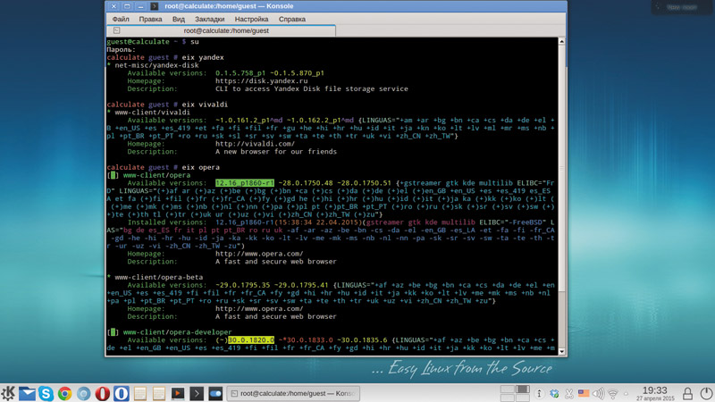
Task: Click green-highlighted version 12.16_p1860-r1
Action: [245, 183]
